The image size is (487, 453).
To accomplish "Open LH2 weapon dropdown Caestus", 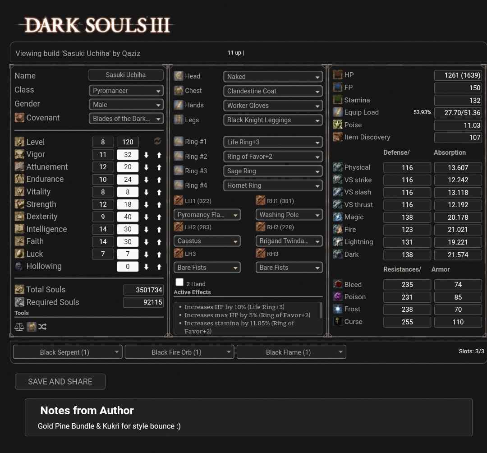I will pyautogui.click(x=207, y=241).
